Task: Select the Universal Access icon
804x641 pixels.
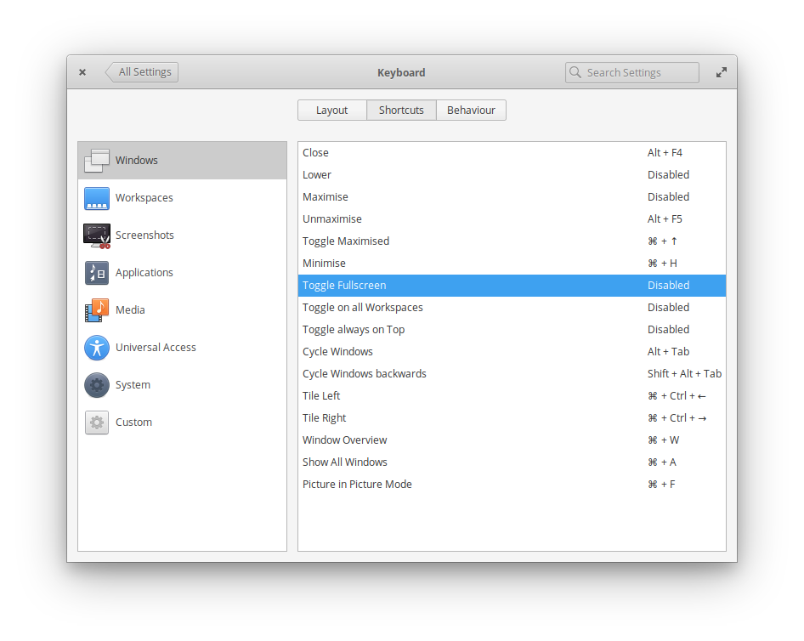Action: [96, 348]
